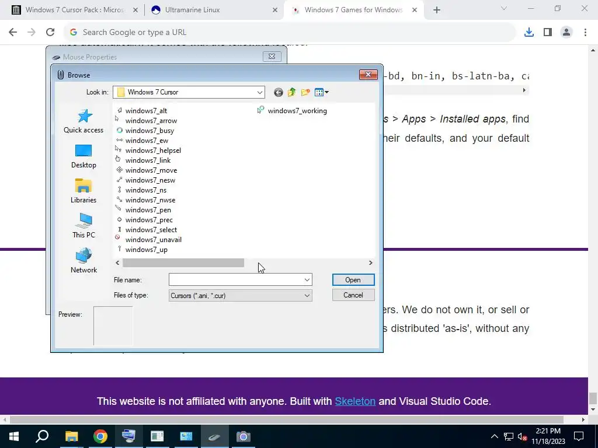Select Libraries in places bar
This screenshot has width=598, height=448.
coord(84,191)
